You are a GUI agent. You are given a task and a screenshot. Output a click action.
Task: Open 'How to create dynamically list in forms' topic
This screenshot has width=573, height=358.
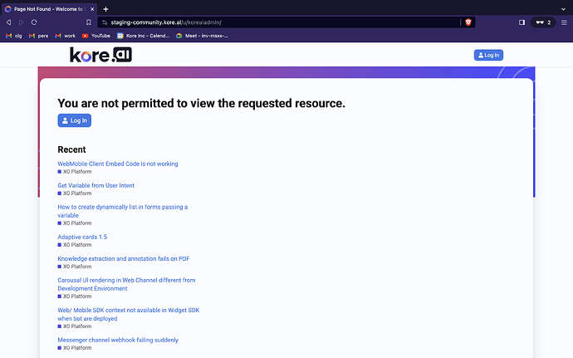122,211
